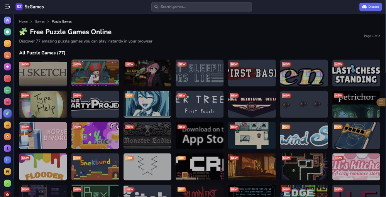Open the Monster Ladies game card
The width and height of the screenshot is (386, 197).
147,136
